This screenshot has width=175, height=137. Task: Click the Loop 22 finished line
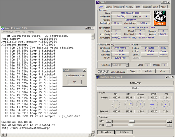[x=31, y=113]
